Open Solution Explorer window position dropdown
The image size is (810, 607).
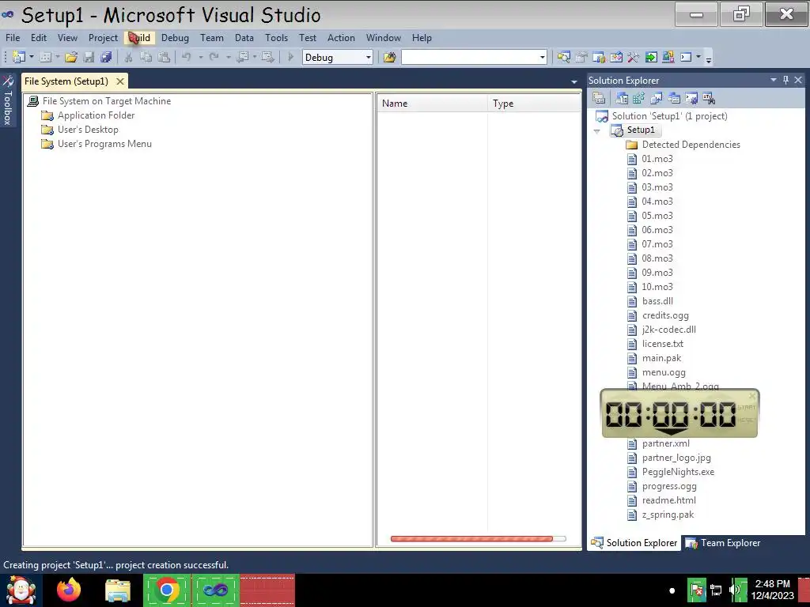coord(774,80)
